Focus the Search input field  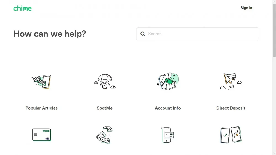point(198,34)
